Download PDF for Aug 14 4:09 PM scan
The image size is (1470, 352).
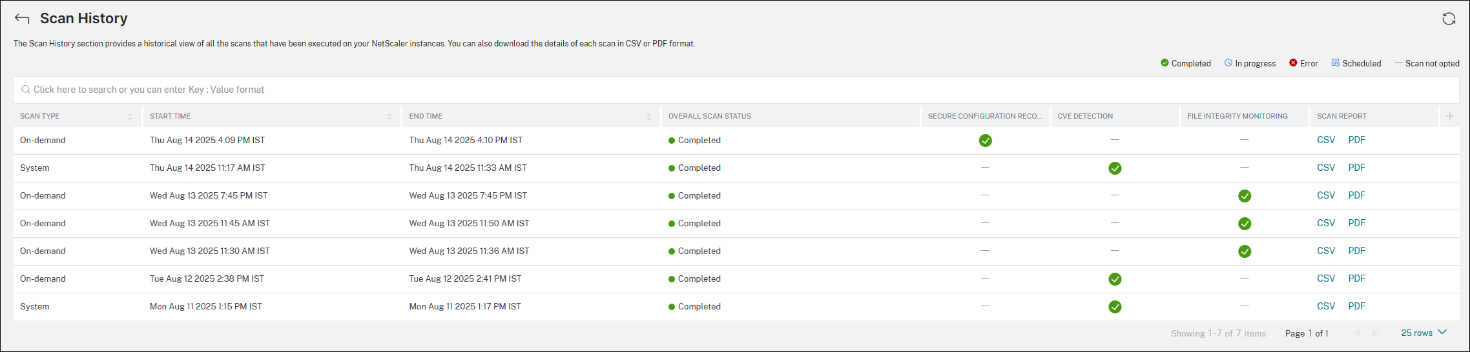1356,140
